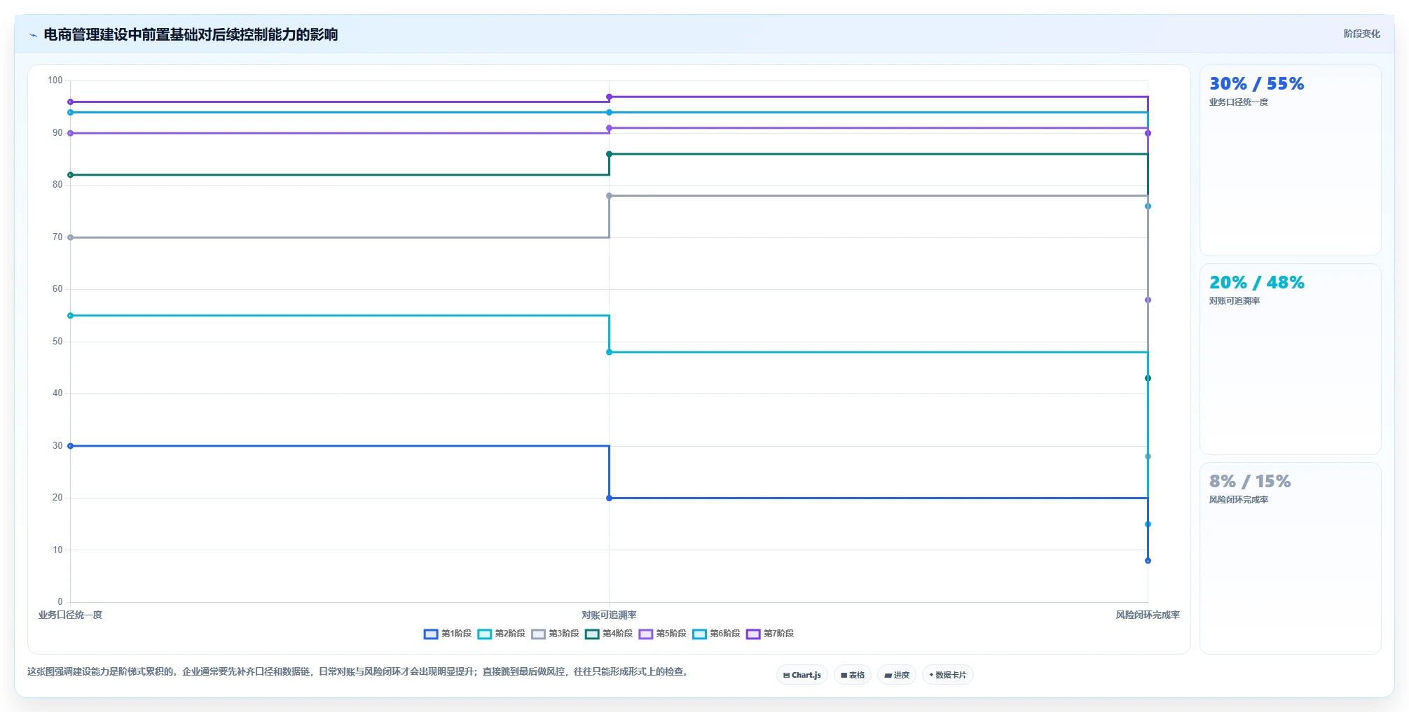Click 第2阶段 data point at 55
Viewport: 1409px width, 712px height.
coord(70,316)
